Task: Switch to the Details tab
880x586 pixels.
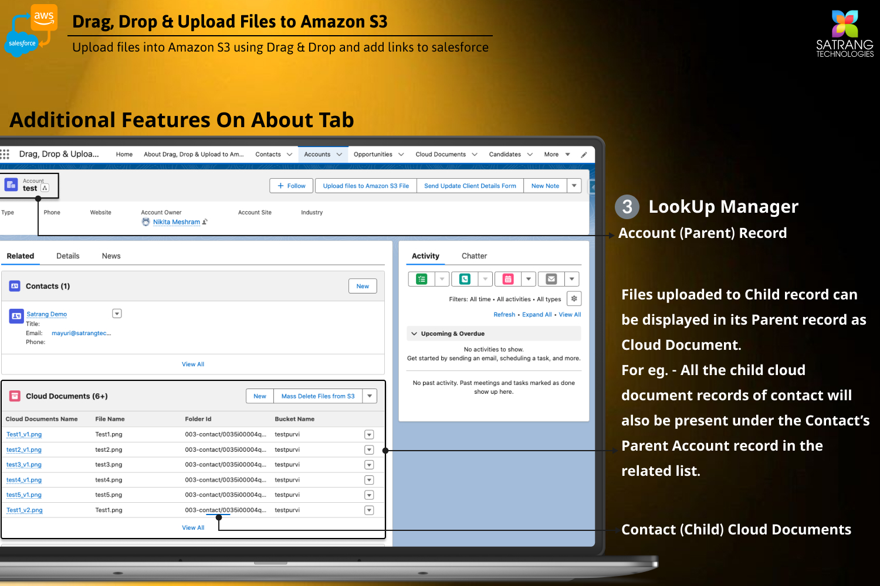Action: point(68,256)
